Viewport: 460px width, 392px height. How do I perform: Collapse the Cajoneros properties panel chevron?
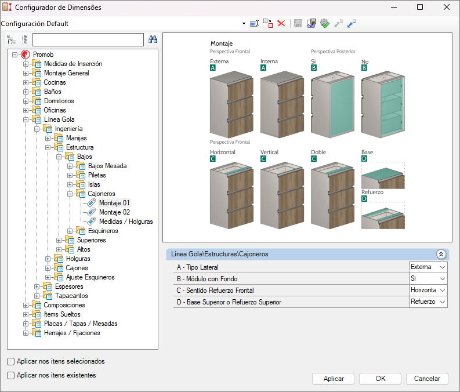click(x=441, y=254)
